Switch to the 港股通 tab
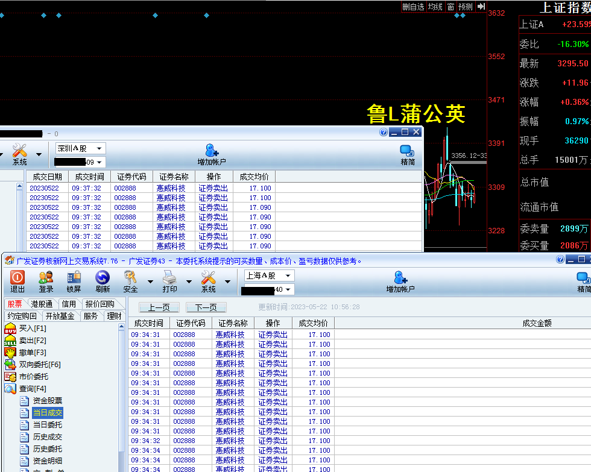 point(42,304)
